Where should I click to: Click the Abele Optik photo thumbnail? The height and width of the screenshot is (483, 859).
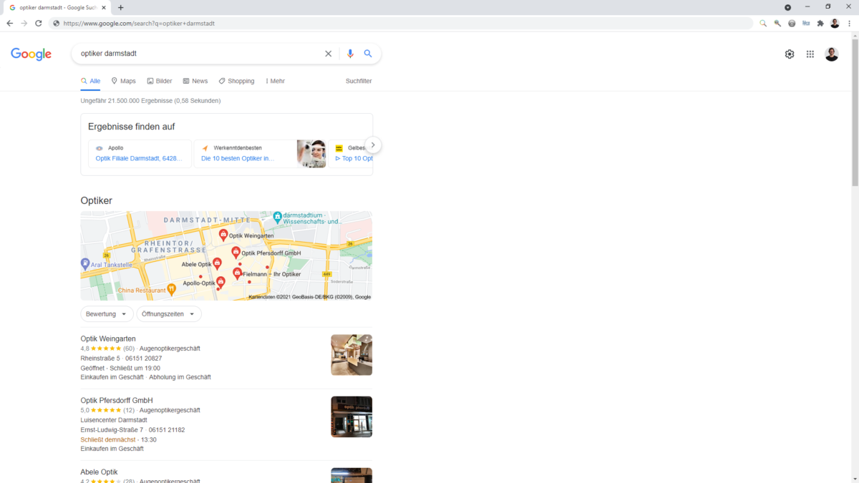click(351, 475)
